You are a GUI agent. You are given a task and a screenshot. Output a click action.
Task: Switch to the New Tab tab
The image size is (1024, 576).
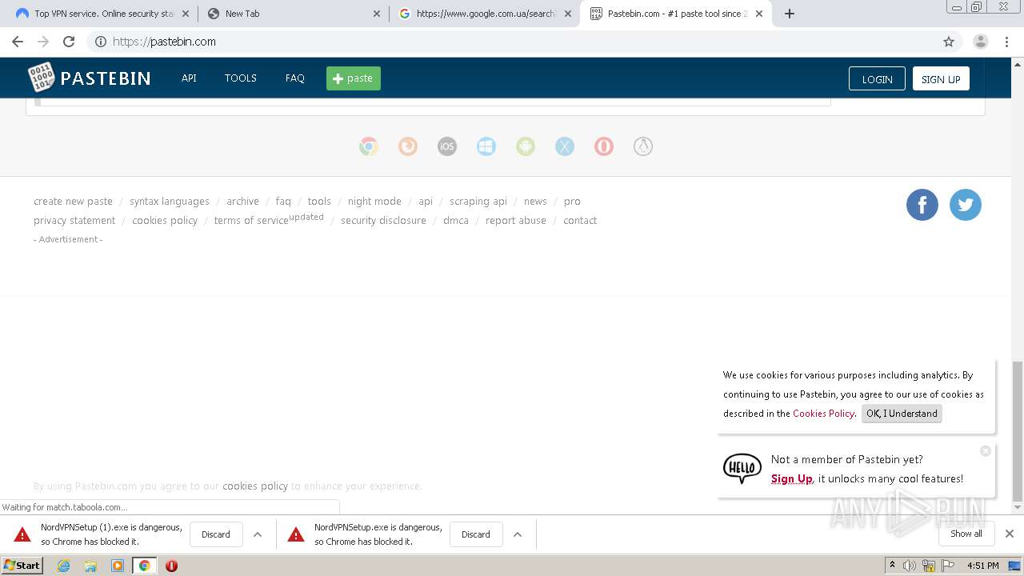(x=293, y=14)
